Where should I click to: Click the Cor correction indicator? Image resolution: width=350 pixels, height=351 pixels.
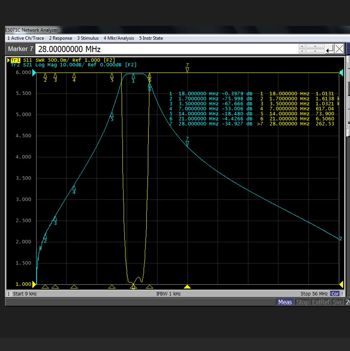coord(335,294)
